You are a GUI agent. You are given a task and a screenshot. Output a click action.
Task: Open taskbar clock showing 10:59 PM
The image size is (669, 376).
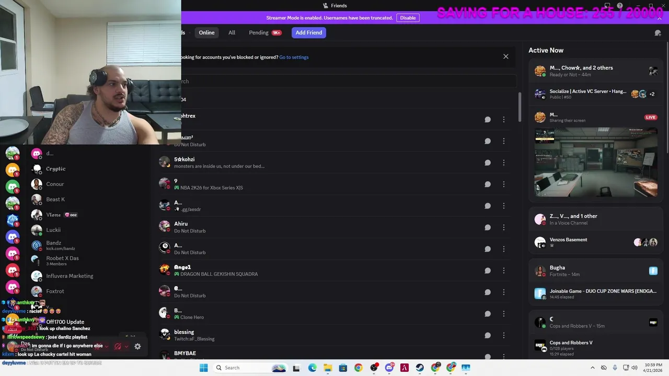(x=652, y=368)
